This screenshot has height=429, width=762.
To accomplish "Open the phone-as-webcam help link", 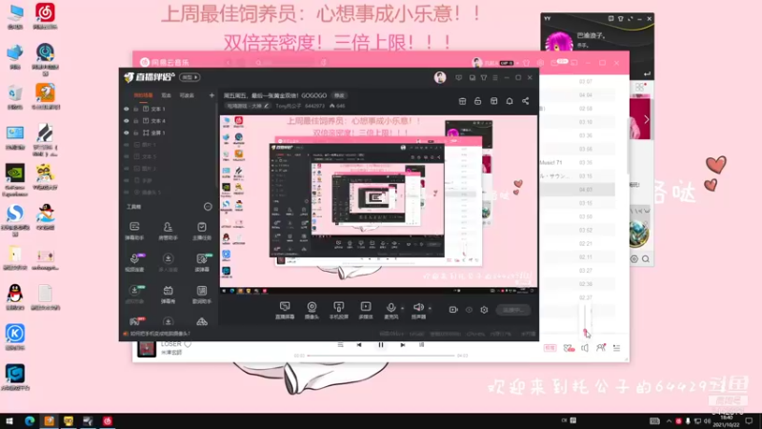I will click(159, 334).
